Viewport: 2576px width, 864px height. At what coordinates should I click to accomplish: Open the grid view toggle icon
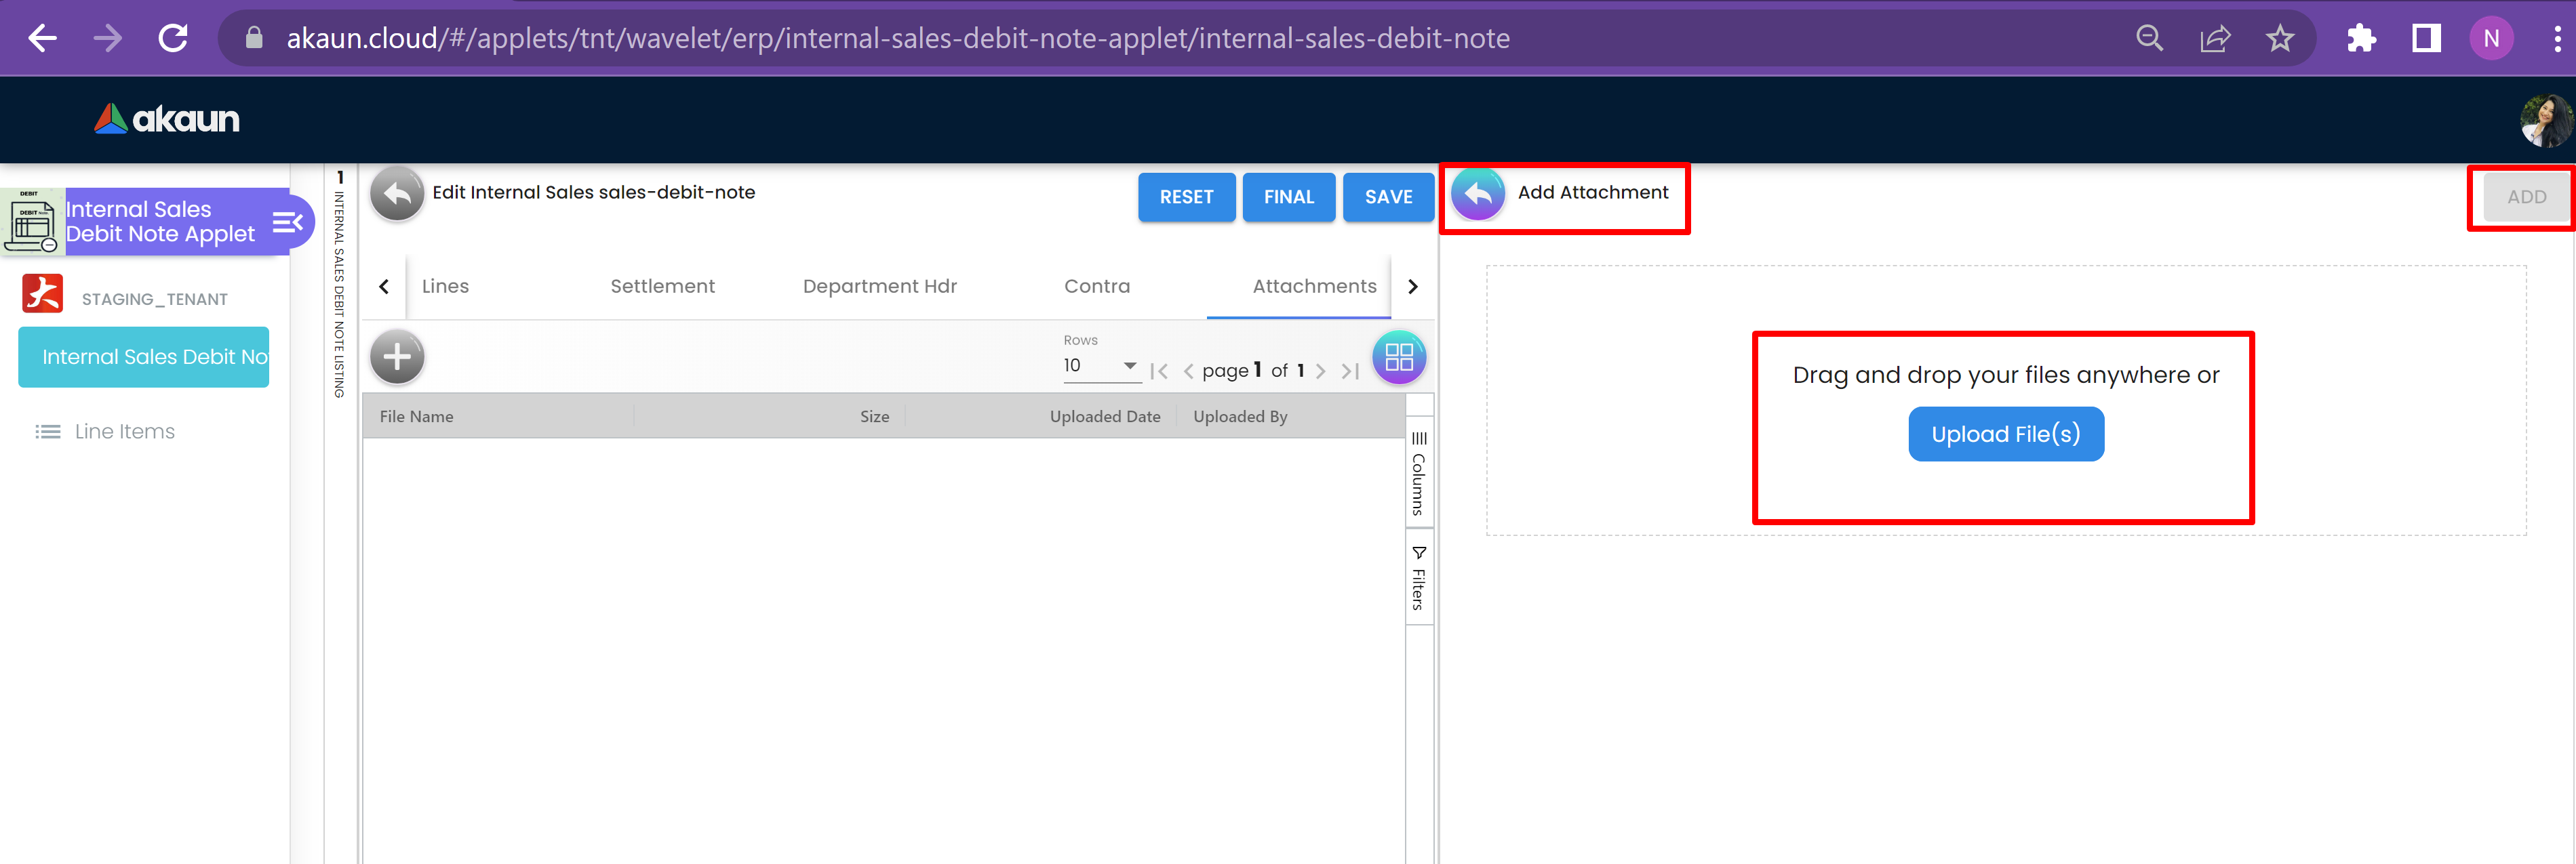pos(1398,356)
